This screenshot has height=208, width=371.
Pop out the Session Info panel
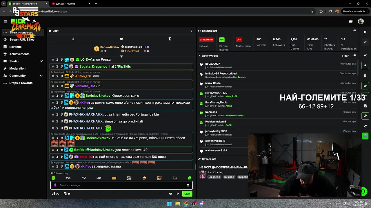[354, 31]
